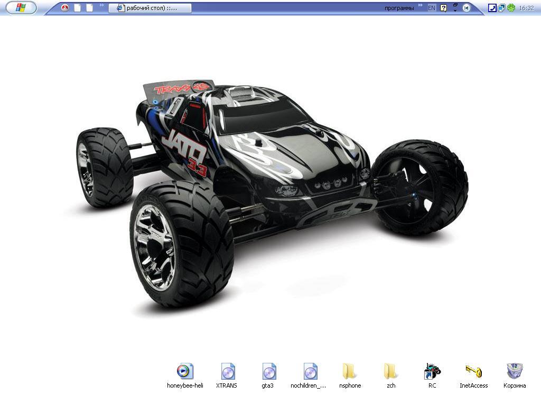541x405 pixels.
Task: Expand the 'программы' toolbar chevron
Action: click(420, 5)
